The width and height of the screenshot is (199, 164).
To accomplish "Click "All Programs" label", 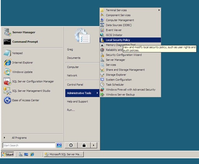I will (x=19, y=138).
